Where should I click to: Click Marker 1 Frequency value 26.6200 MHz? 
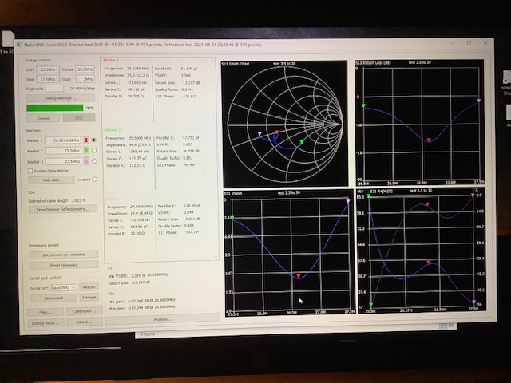pyautogui.click(x=137, y=69)
